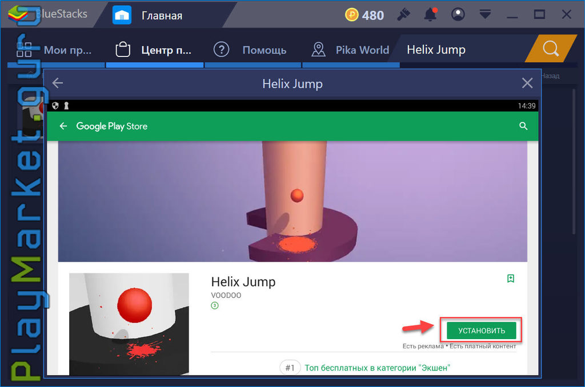The height and width of the screenshot is (387, 585).
Task: Click the #1 ranking badge
Action: point(290,368)
